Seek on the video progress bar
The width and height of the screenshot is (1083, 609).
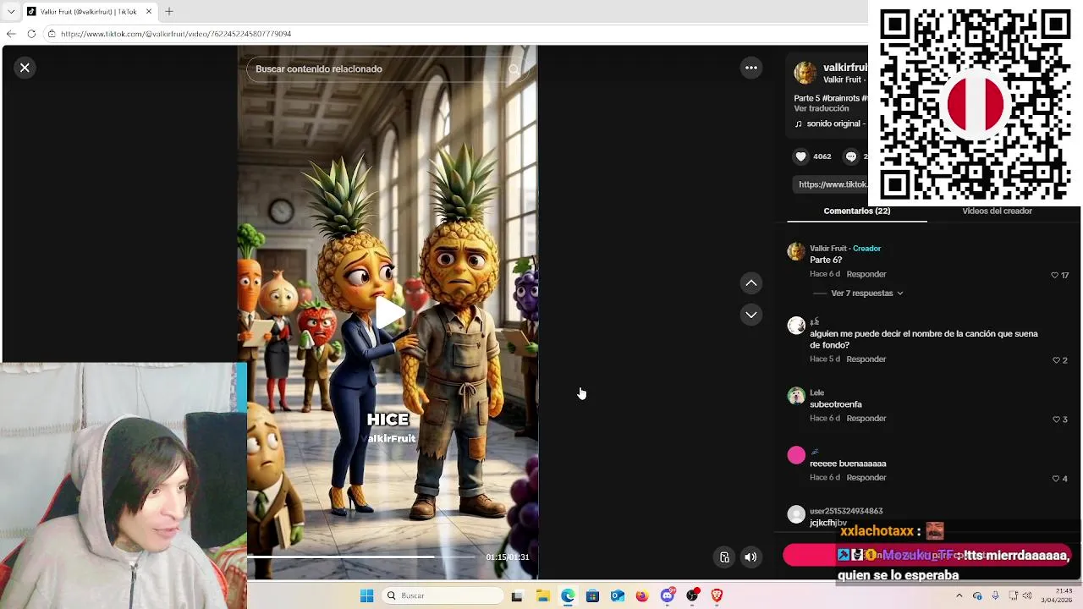point(361,557)
